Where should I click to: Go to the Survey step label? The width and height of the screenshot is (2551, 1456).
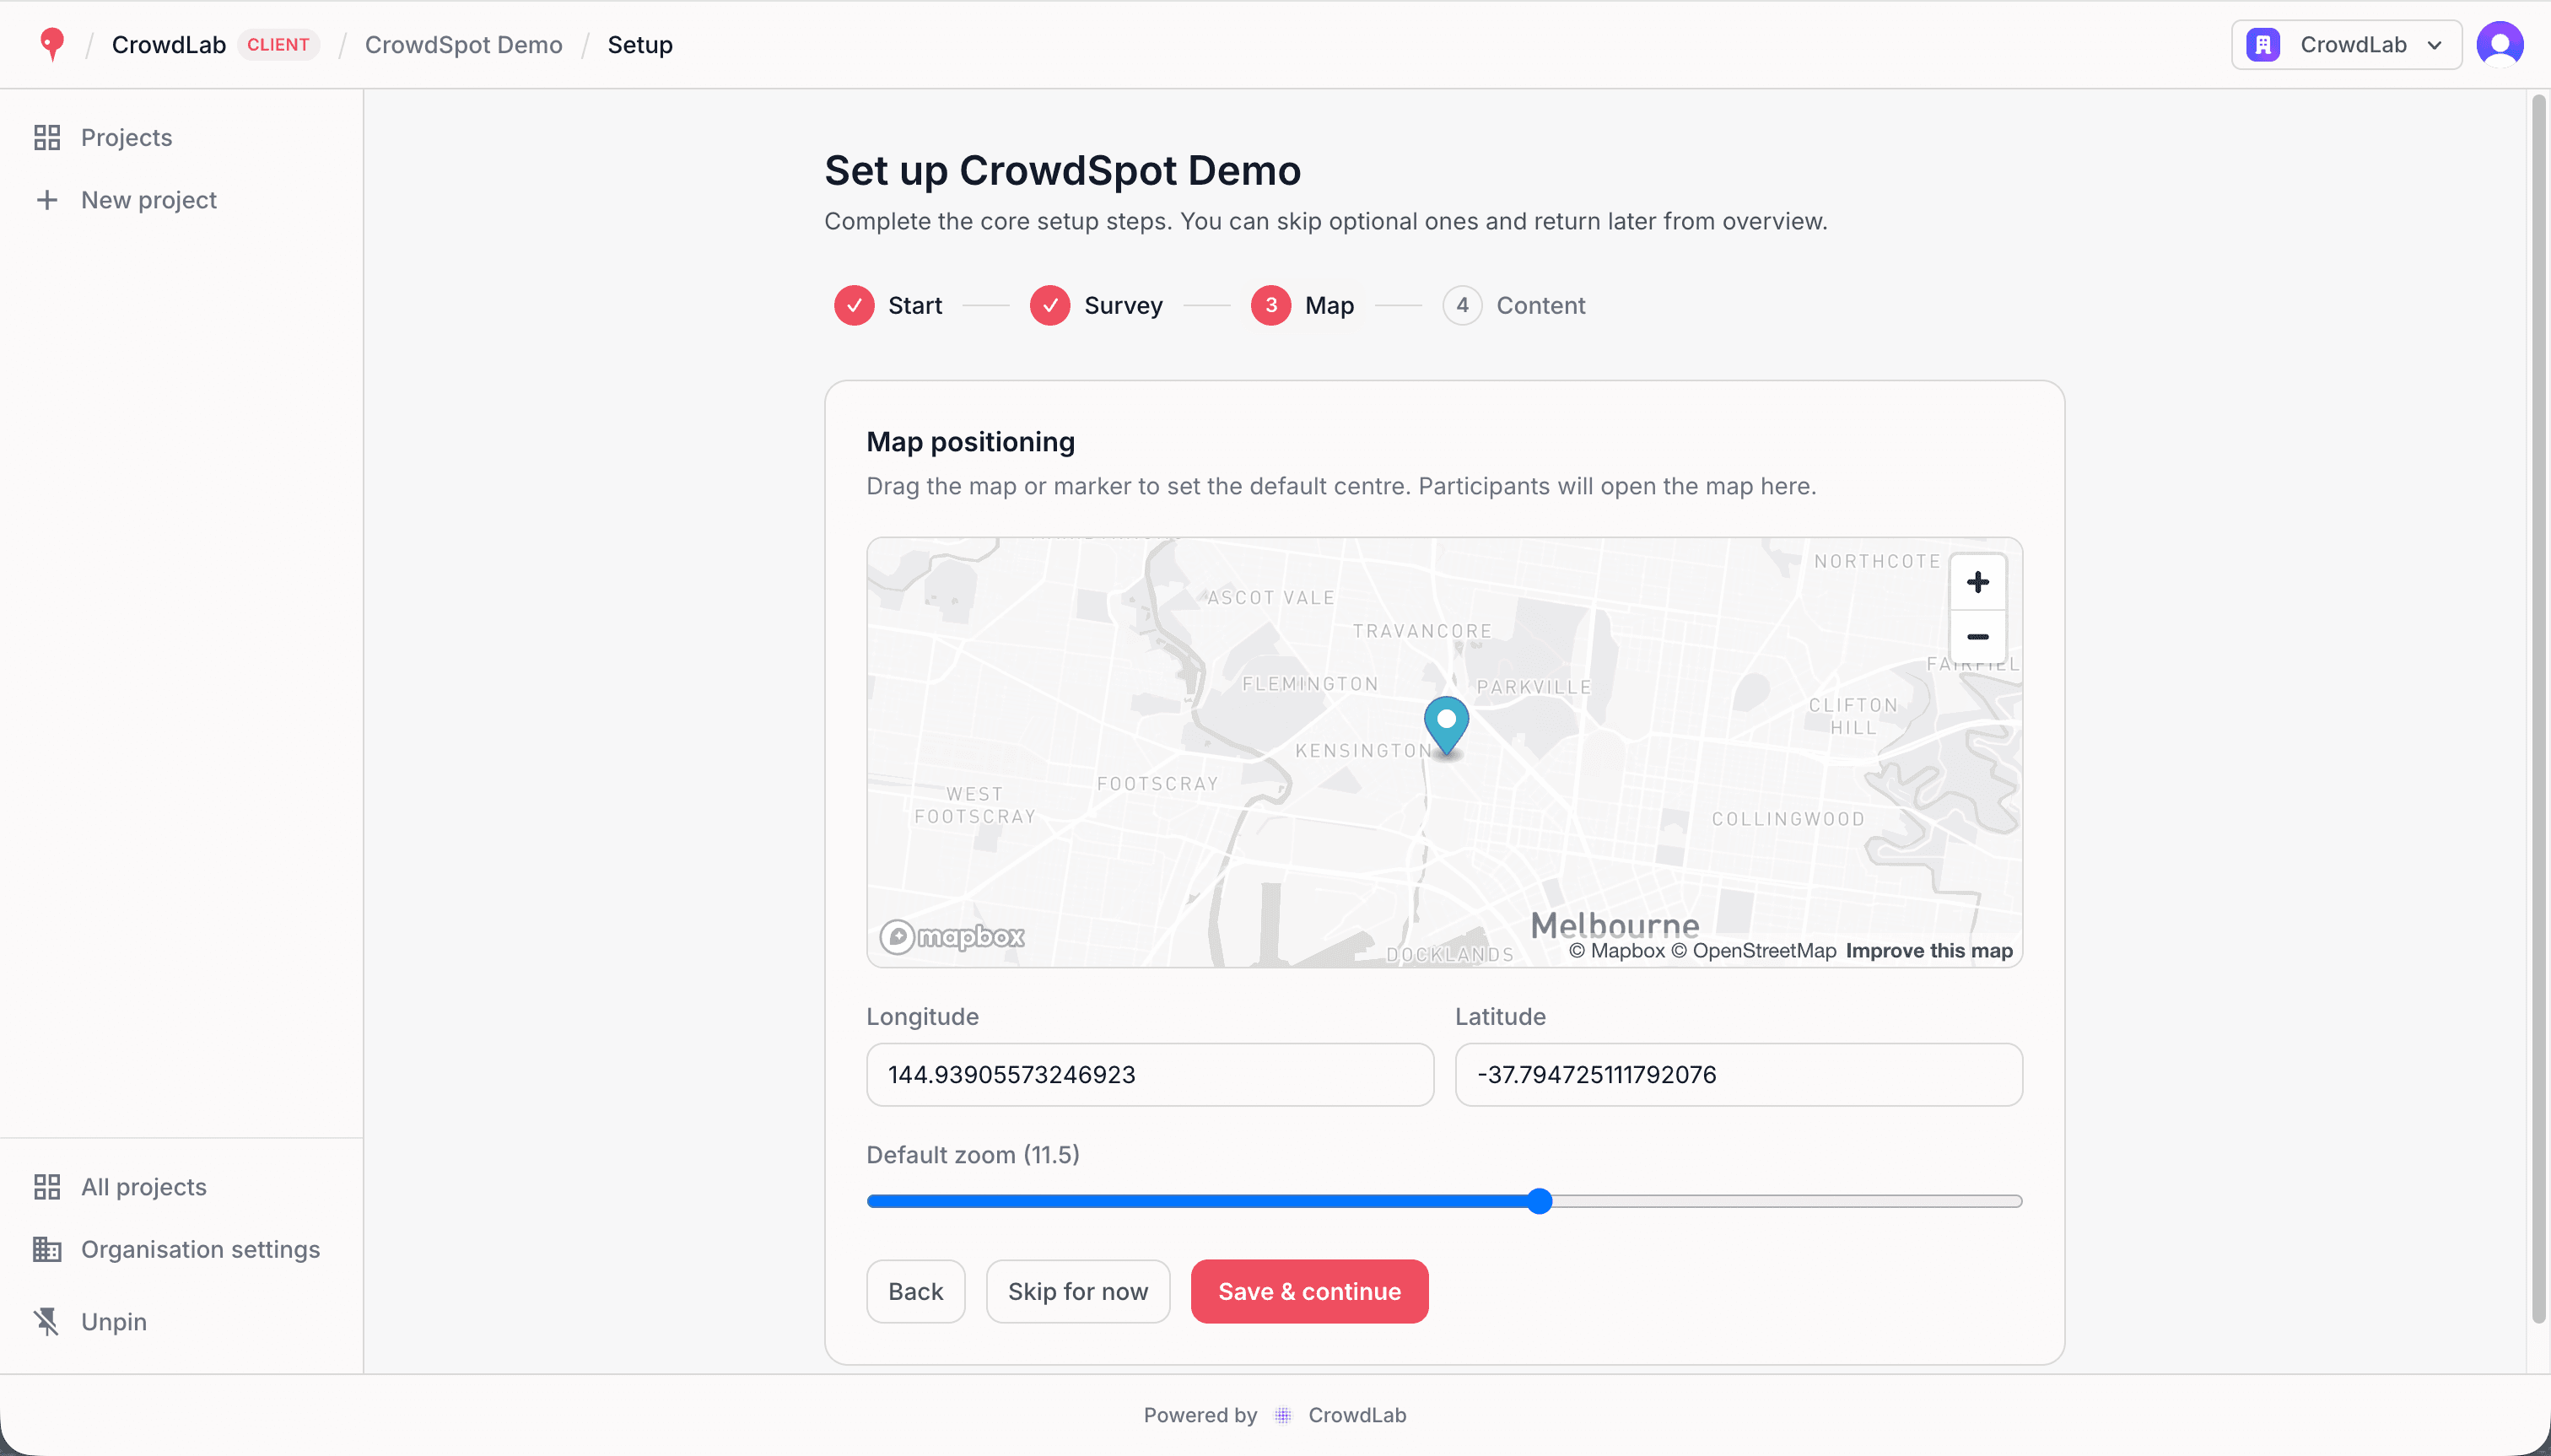pyautogui.click(x=1123, y=305)
